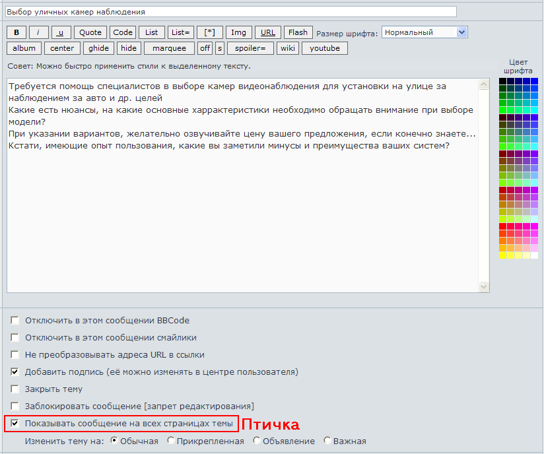Toggle the 'Закрыть тему' checkbox

15,389
